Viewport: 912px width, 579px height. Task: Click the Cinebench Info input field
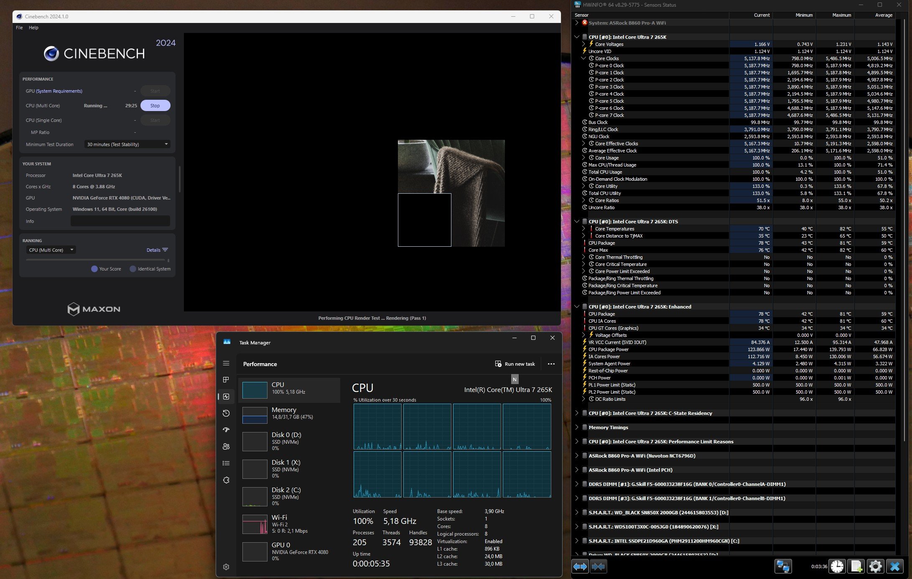[x=120, y=221]
